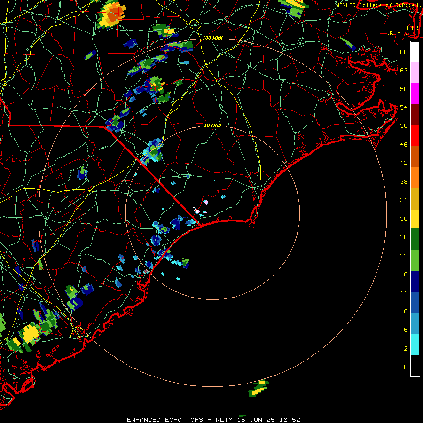Click the 'KLTX' radar site identifier

pos(225,420)
